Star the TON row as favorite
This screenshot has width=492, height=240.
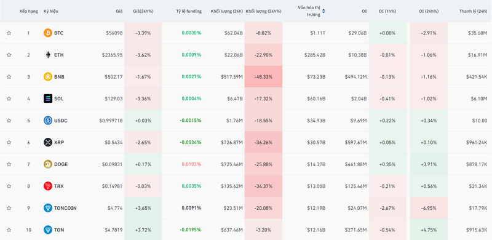click(9, 230)
